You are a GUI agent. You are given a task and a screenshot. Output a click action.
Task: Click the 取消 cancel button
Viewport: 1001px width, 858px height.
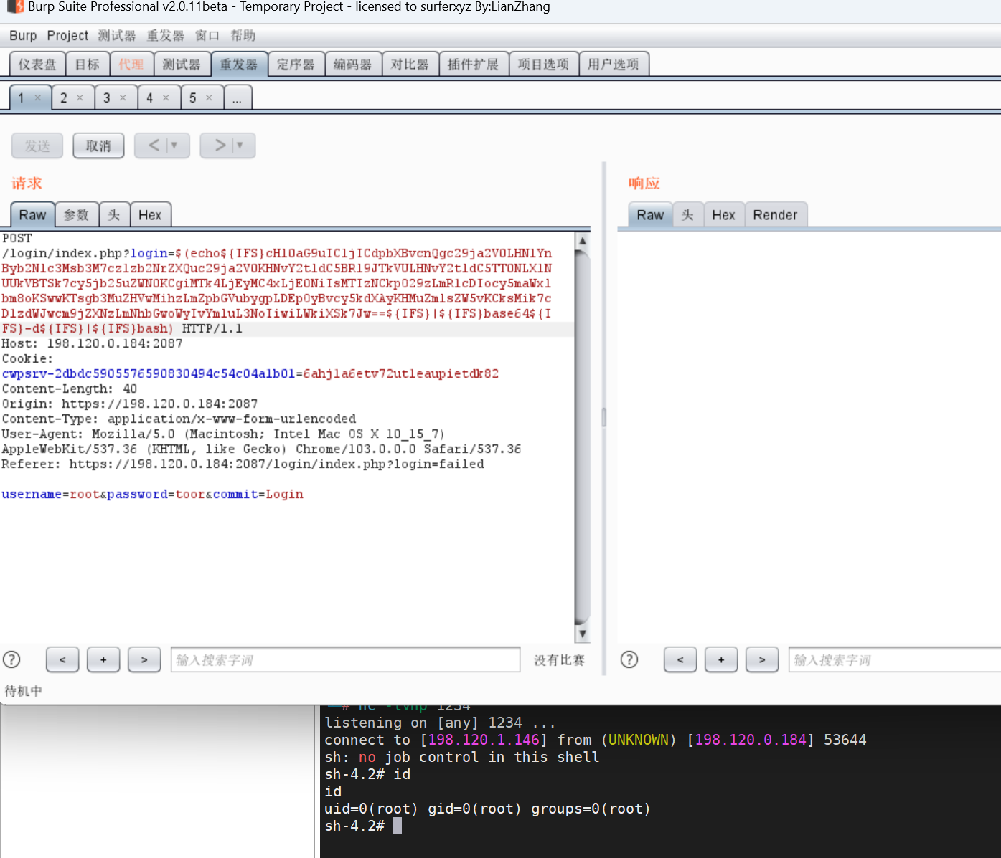[x=98, y=146]
